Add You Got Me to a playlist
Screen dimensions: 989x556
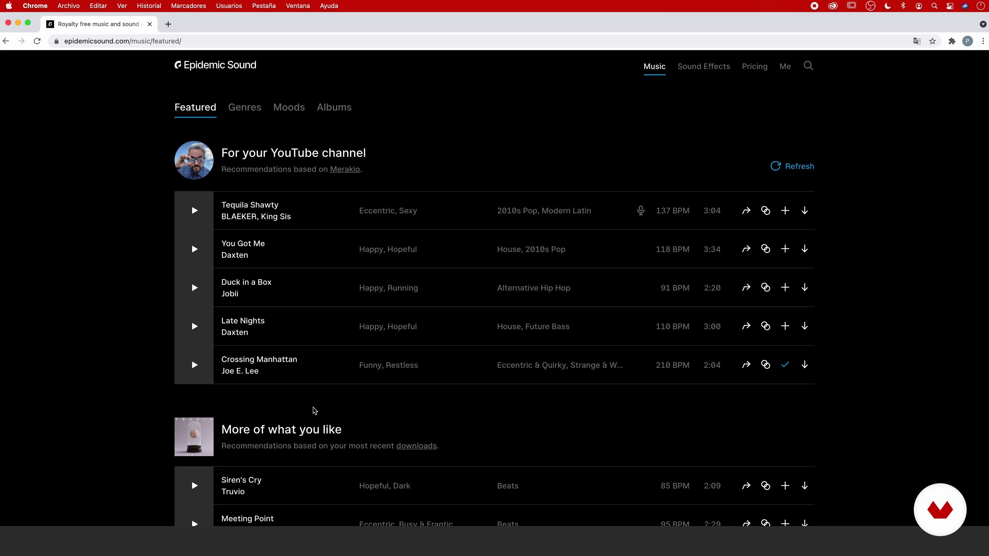(x=785, y=249)
